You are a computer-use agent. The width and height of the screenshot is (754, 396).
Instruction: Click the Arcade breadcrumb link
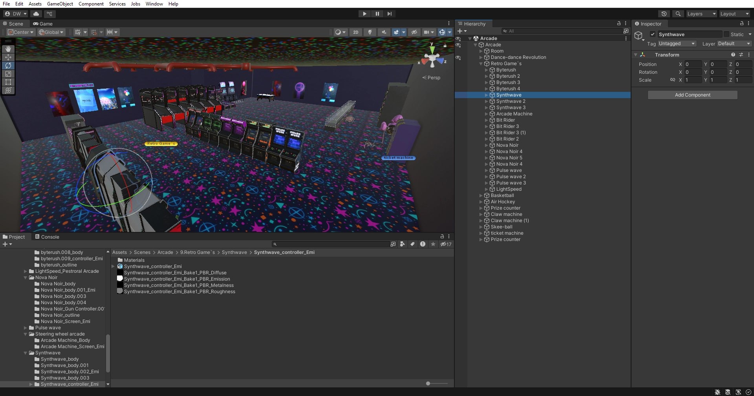(165, 252)
